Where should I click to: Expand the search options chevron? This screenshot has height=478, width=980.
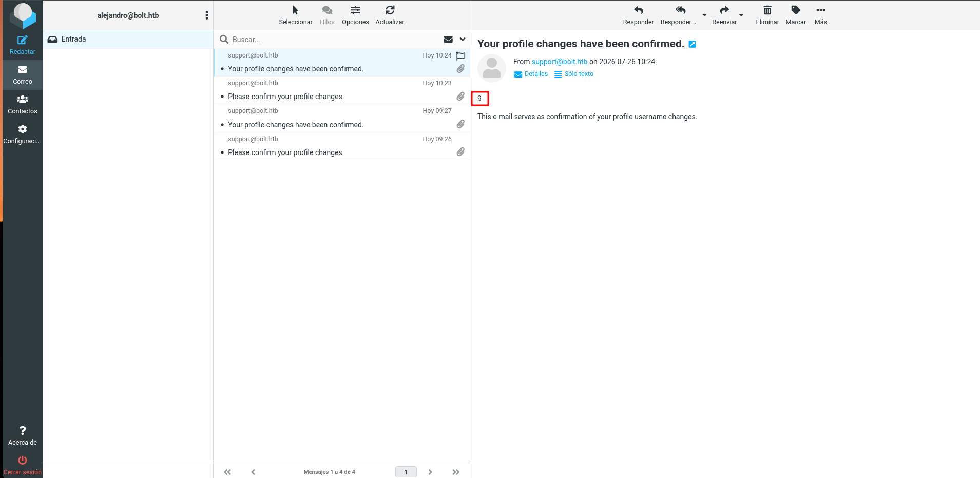pos(463,40)
